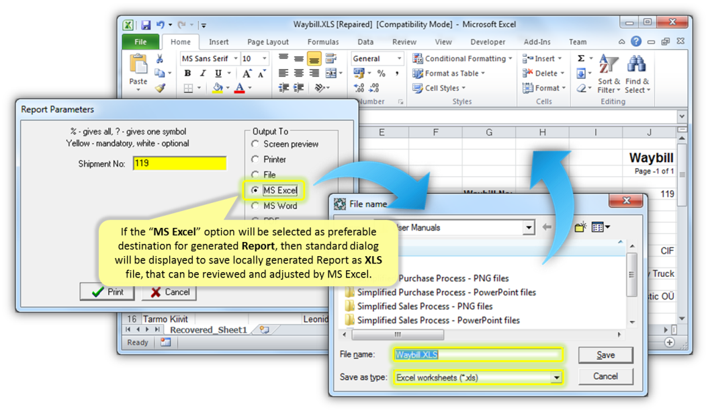Select the Screen preview output option

tap(255, 144)
